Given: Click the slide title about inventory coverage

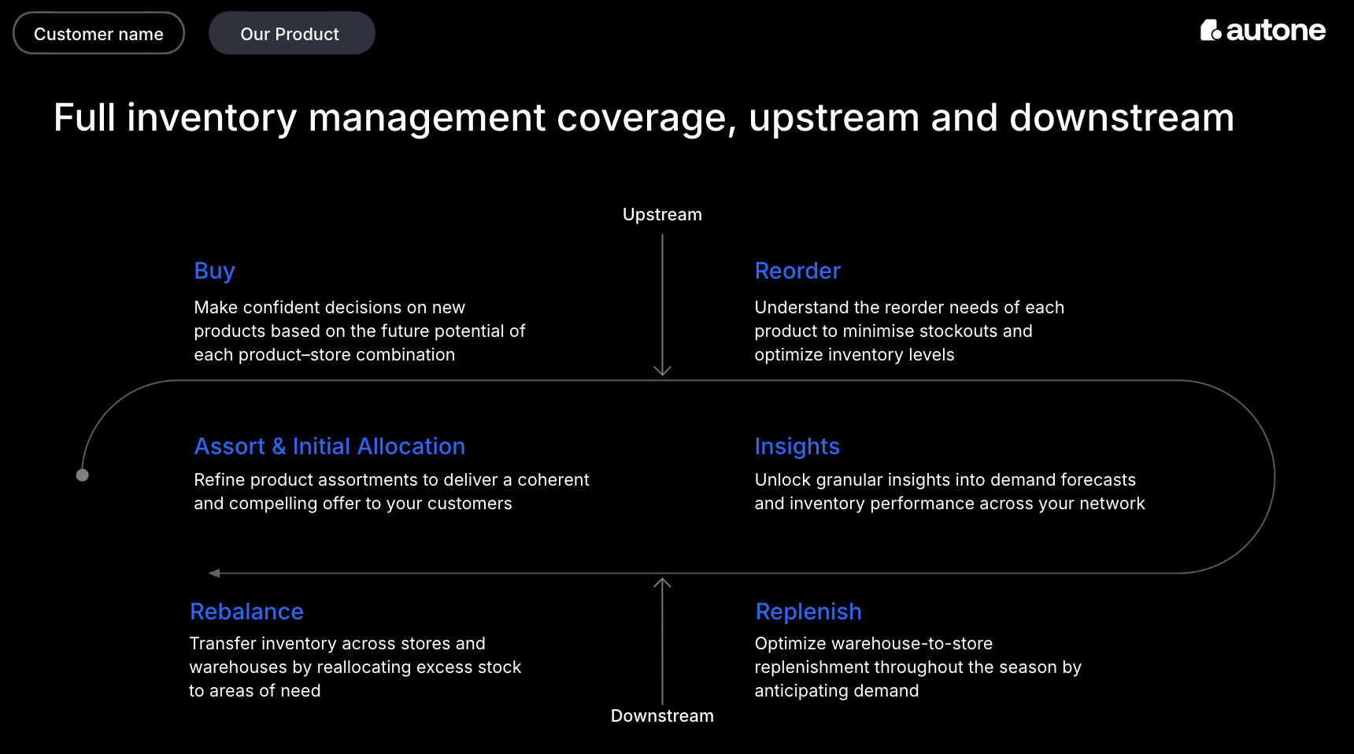Looking at the screenshot, I should pyautogui.click(x=643, y=118).
